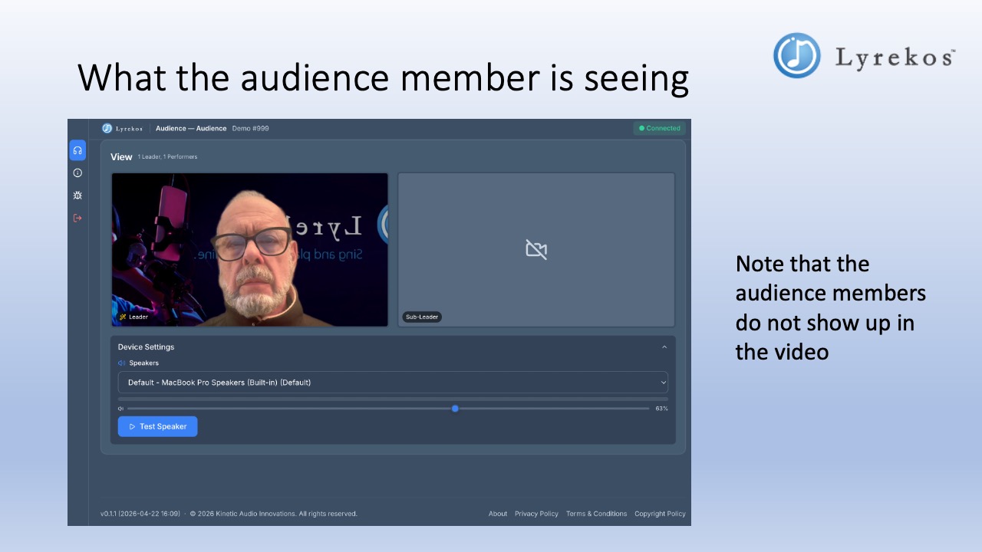Click the camera-off icon on the Sub-Leader tile
The image size is (982, 552).
(536, 249)
